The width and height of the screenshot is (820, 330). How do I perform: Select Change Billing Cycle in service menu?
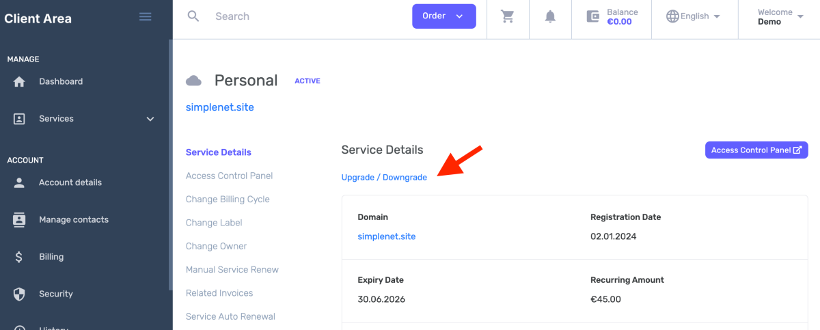point(228,200)
